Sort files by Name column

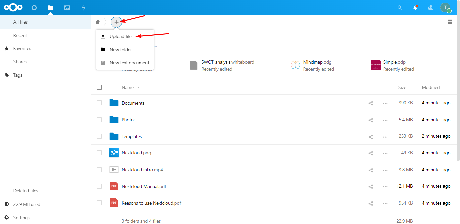click(128, 87)
